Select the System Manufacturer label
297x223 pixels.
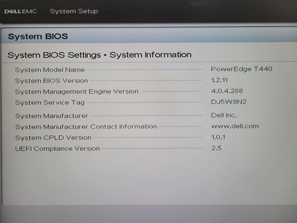52,116
